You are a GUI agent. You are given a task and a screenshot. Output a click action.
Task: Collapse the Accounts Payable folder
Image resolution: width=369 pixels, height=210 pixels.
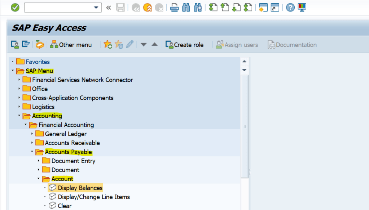pos(32,152)
